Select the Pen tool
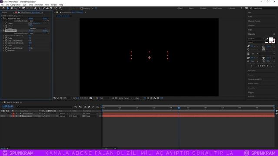The image size is (278, 156). coord(36,8)
